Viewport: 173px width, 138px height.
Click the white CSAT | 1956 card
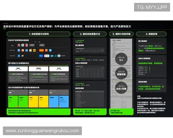18,69
